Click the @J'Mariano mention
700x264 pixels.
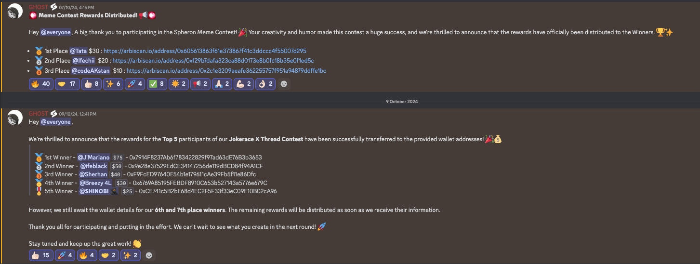coord(93,157)
